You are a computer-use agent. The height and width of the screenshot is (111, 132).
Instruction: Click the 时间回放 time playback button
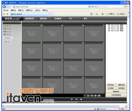[121, 88]
